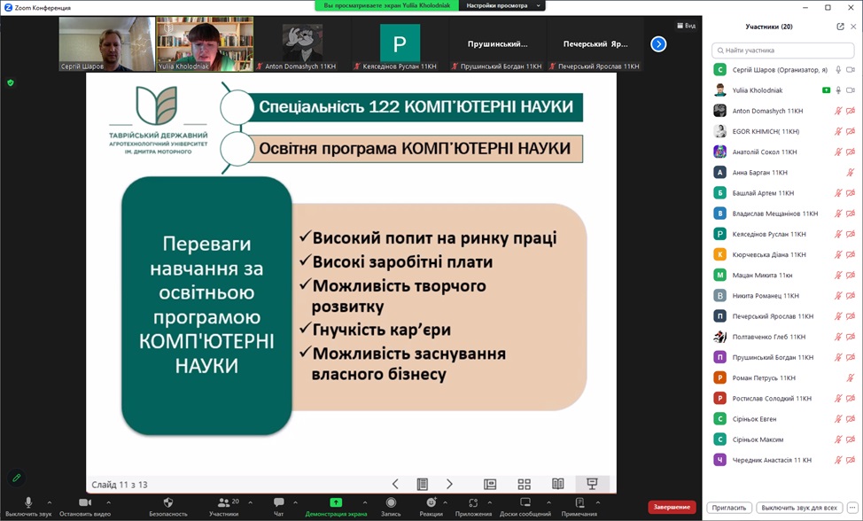Open the Reactions smiley icon
The width and height of the screenshot is (863, 521).
point(431,502)
